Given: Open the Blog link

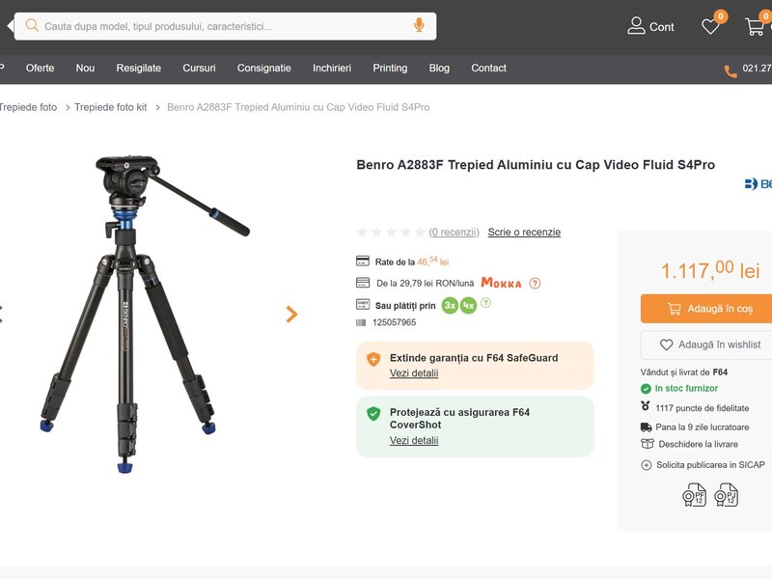Looking at the screenshot, I should tap(439, 68).
